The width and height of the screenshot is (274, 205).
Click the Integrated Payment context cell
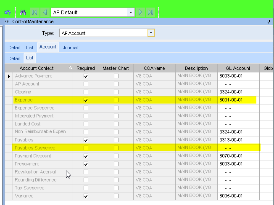click(43, 116)
